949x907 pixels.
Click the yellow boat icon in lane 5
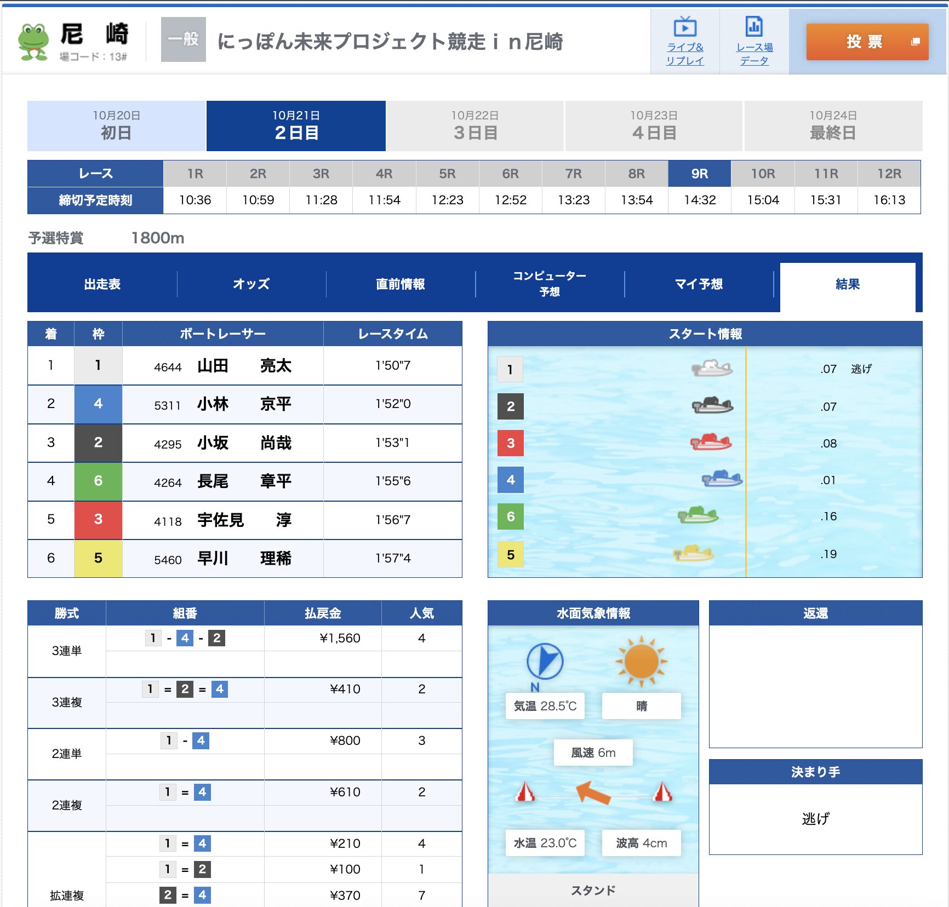coord(694,553)
